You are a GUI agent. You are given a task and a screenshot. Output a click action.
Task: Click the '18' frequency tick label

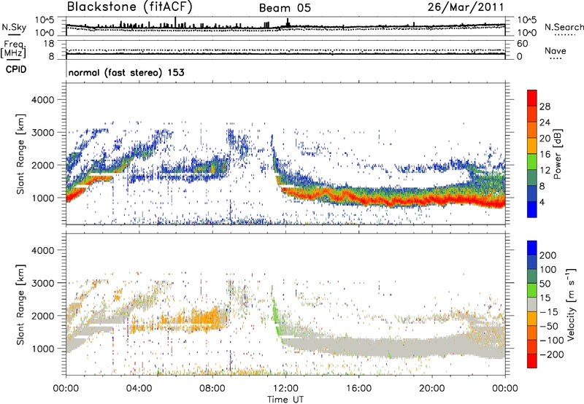click(x=49, y=44)
